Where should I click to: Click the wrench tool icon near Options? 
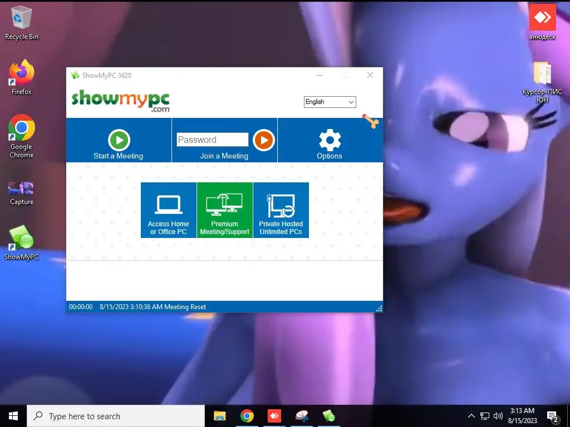tap(371, 121)
